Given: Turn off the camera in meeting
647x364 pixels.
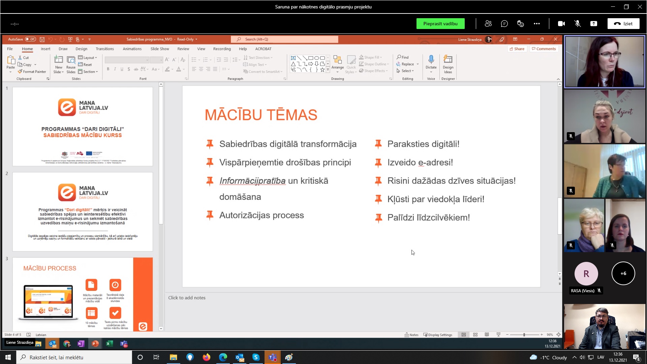Looking at the screenshot, I should 561,24.
